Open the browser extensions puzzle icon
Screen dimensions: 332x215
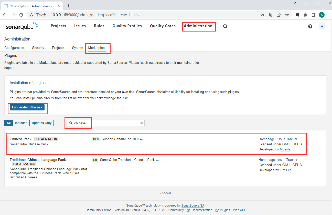pos(305,15)
